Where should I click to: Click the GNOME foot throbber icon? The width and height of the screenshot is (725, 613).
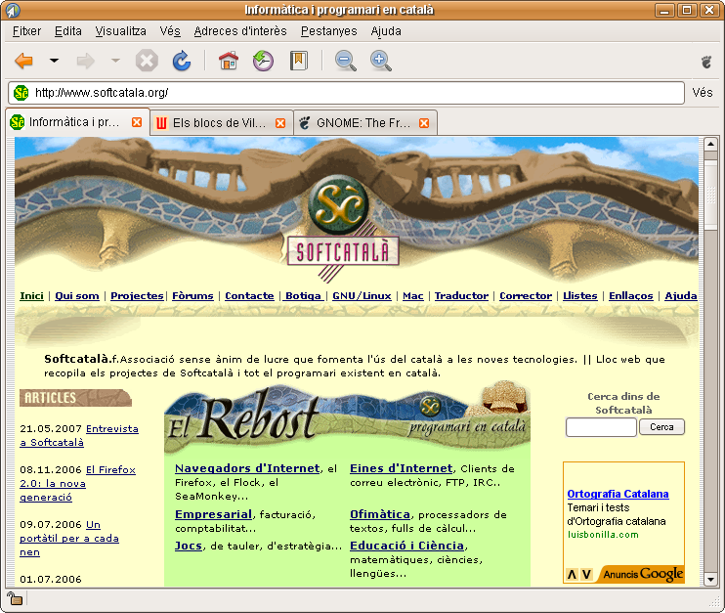706,62
